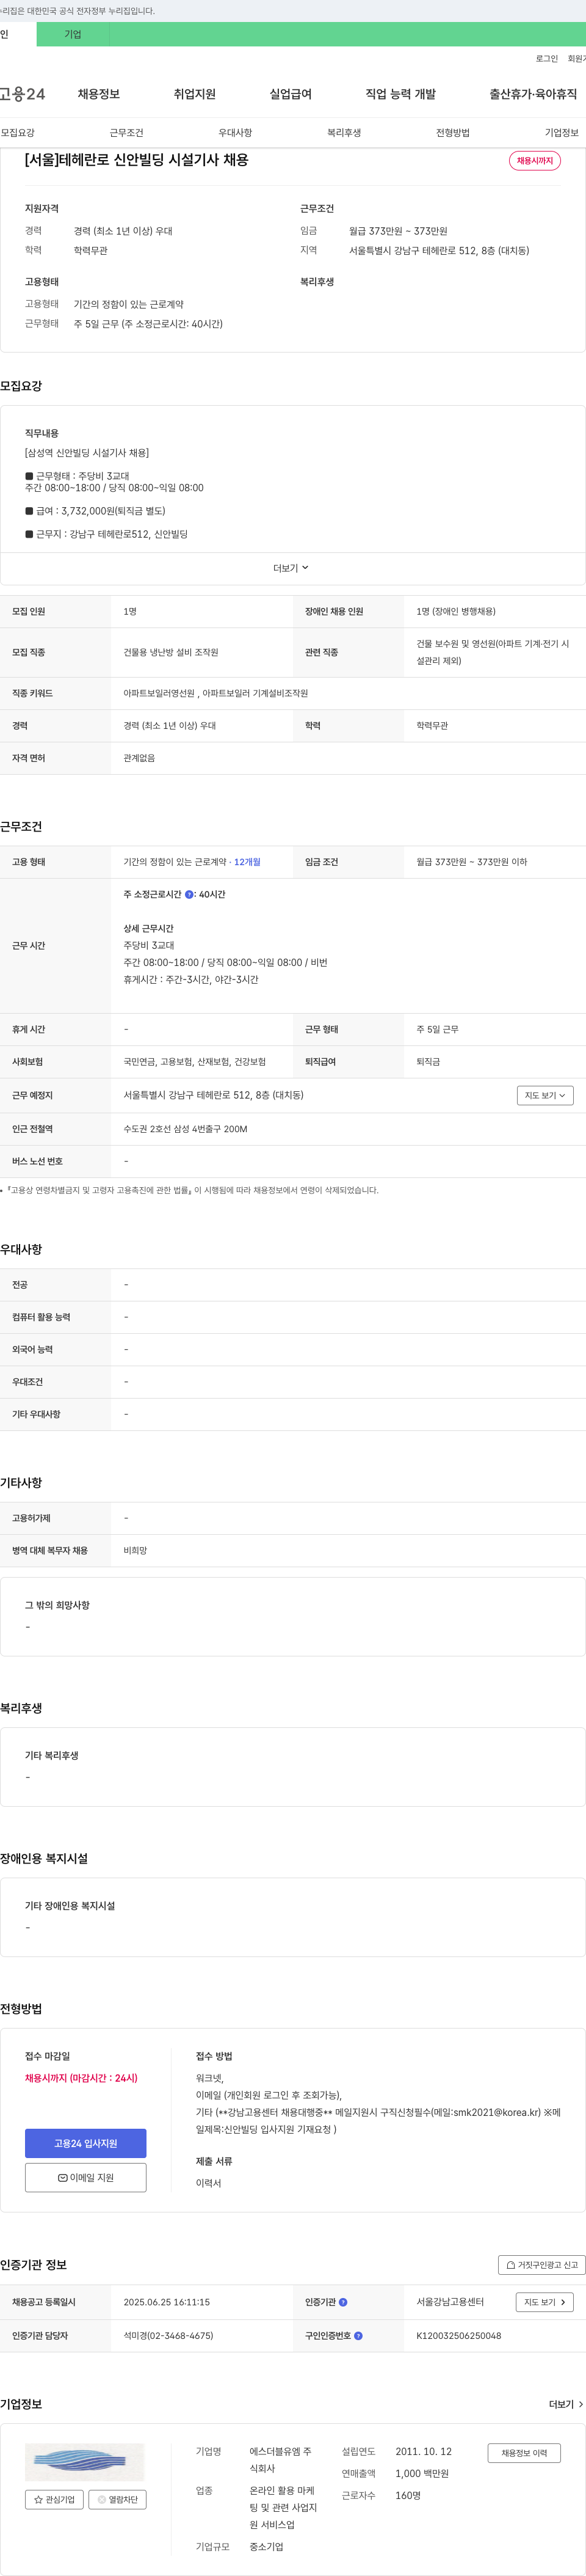Click the 연매출액 value 1,000 백만원

[422, 2475]
